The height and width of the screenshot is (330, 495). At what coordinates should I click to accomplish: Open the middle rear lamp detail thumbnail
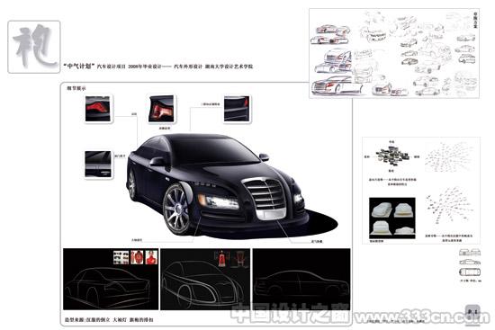coord(161,109)
